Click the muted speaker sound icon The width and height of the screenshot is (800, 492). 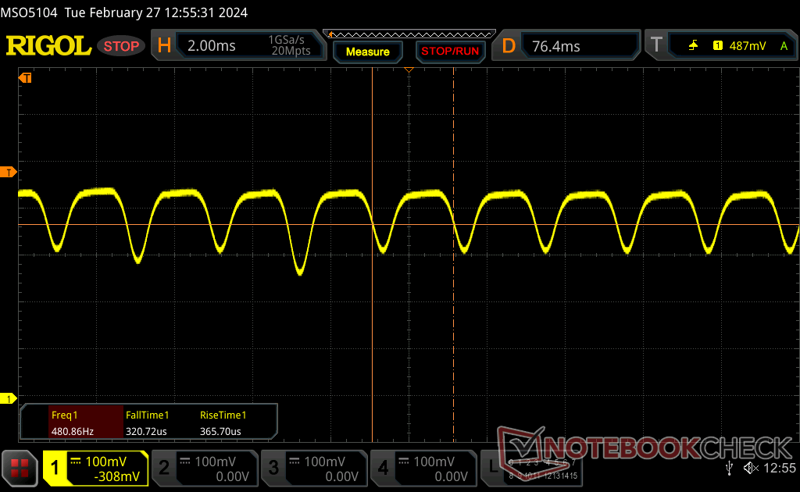click(x=751, y=468)
